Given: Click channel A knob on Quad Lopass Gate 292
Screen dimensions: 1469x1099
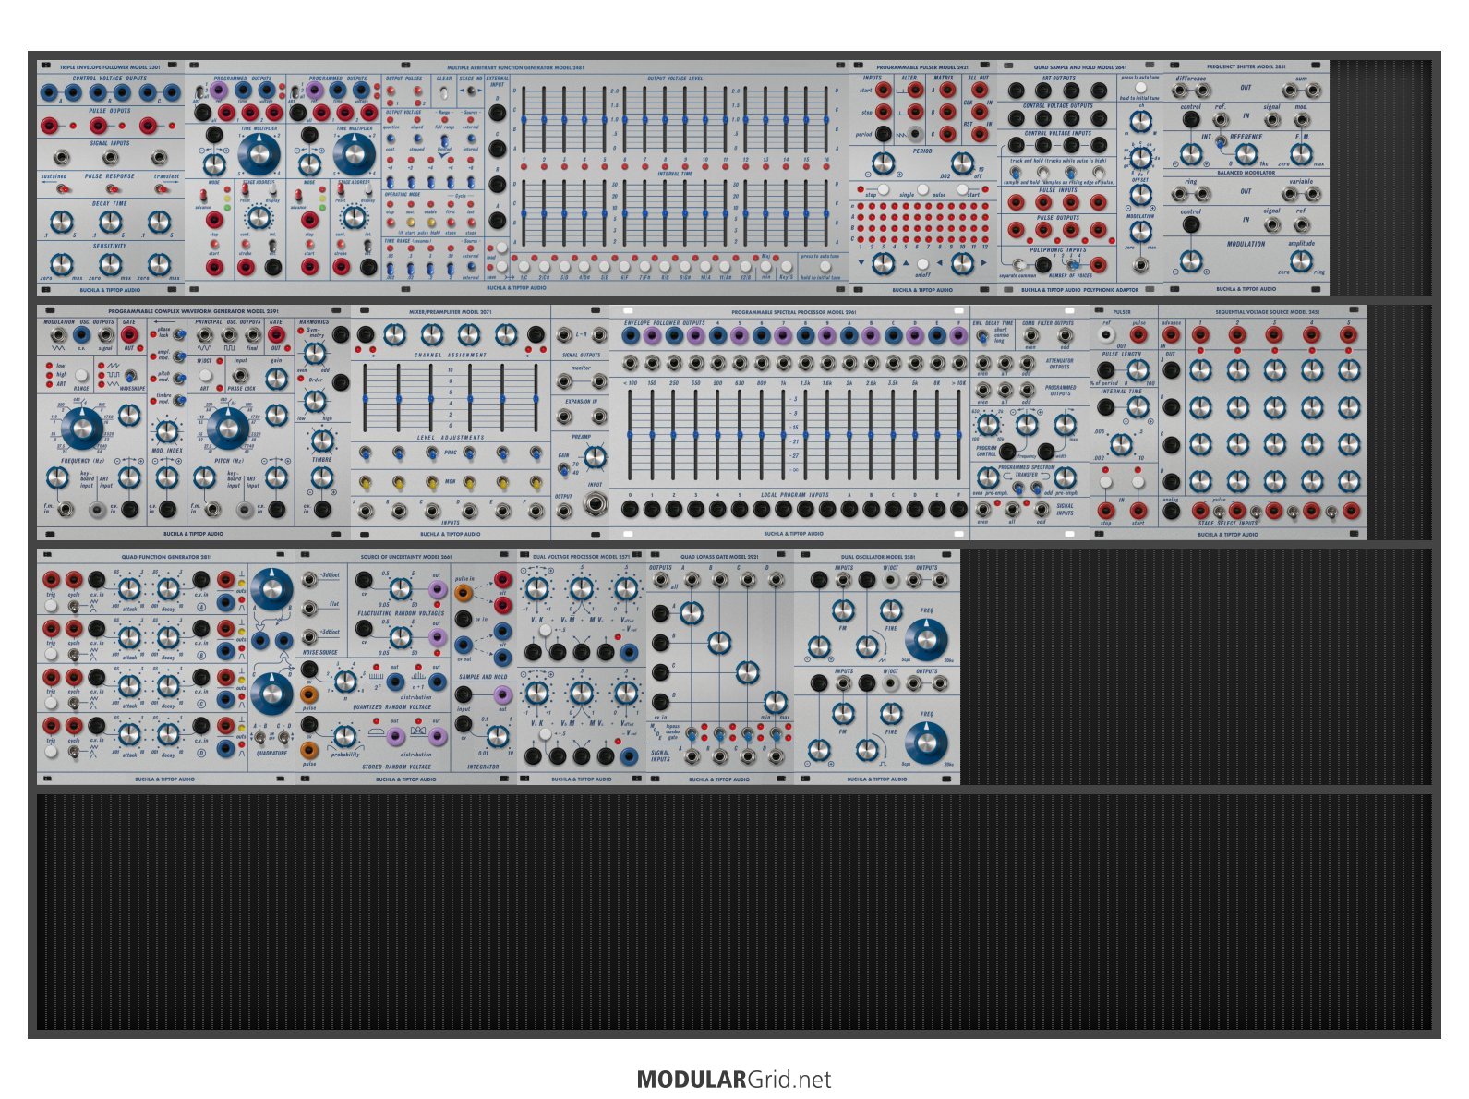Looking at the screenshot, I should point(691,612).
